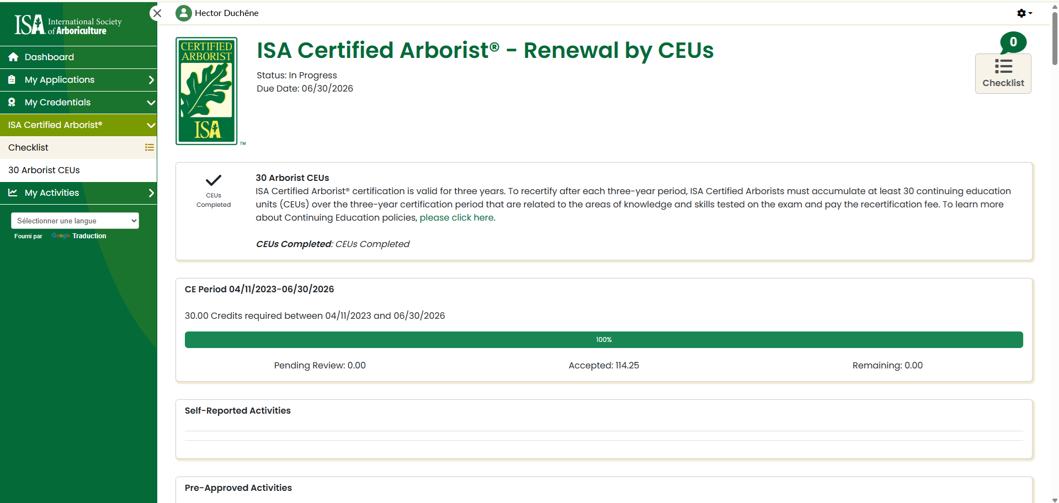The image size is (1059, 503).
Task: Click the ISA logo in sidebar
Action: [67, 24]
